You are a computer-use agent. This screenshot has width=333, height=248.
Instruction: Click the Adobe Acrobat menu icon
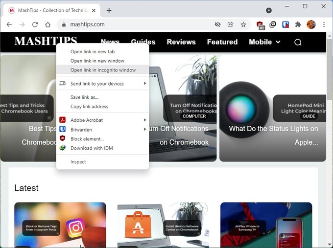point(63,120)
